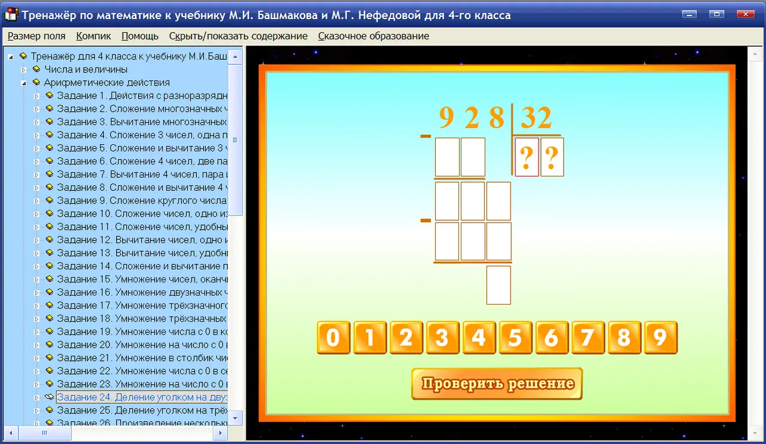
Task: Expand Задание 2 tree node
Action: click(37, 109)
